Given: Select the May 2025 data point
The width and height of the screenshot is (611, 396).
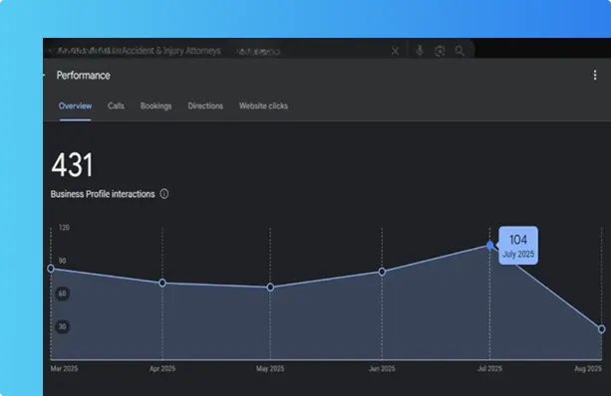Looking at the screenshot, I should click(x=270, y=288).
